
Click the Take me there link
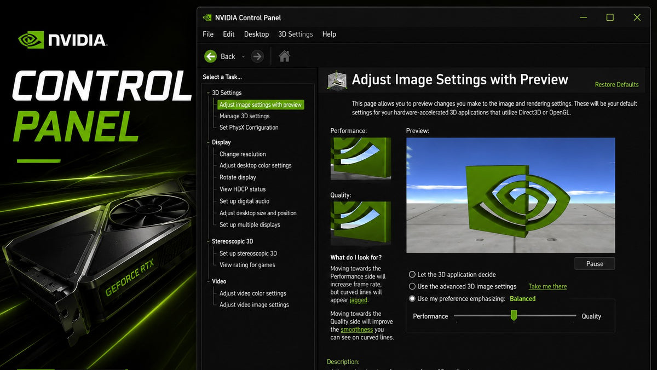[547, 286]
